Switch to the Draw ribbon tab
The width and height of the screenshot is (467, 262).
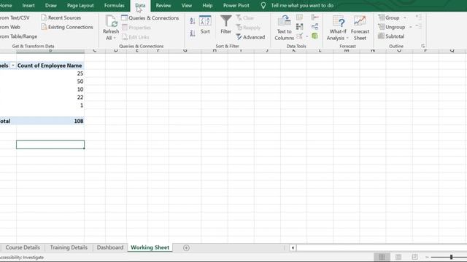51,5
